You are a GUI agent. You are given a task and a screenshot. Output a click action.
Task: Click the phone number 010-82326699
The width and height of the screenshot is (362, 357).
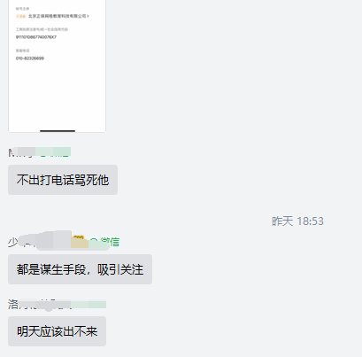pos(30,58)
